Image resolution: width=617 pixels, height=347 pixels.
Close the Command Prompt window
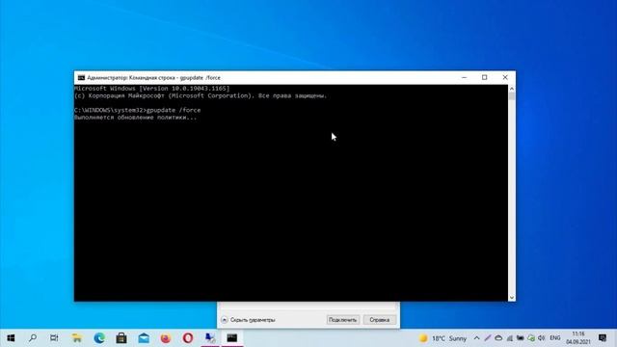[x=505, y=77]
